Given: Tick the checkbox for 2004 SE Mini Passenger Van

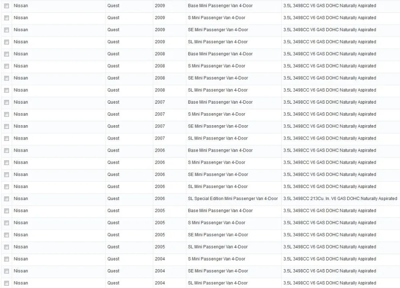Looking at the screenshot, I should (x=7, y=271).
